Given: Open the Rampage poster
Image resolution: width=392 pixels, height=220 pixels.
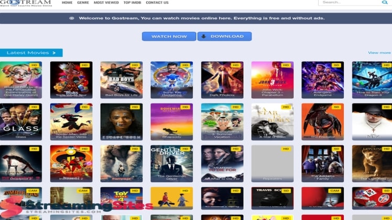Looking at the screenshot, I should pos(122,164).
